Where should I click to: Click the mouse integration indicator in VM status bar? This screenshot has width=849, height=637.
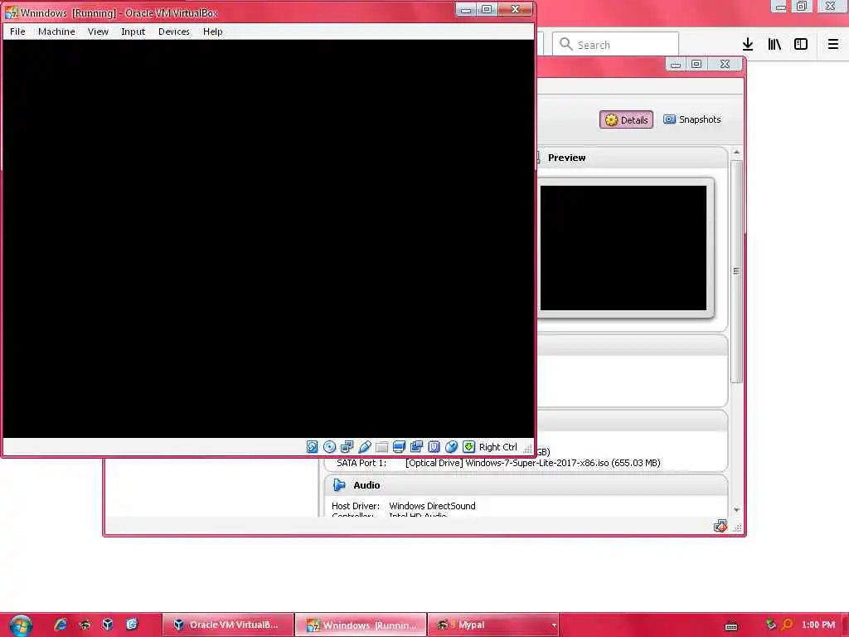(451, 447)
